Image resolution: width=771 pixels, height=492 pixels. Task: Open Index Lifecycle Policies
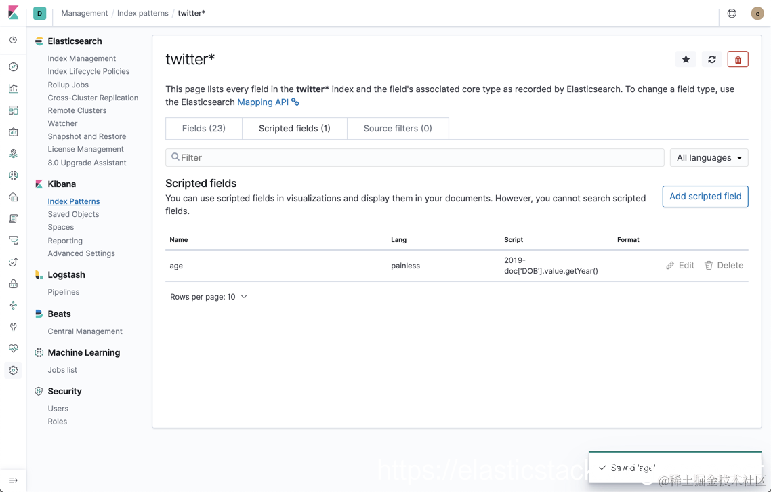click(x=89, y=71)
